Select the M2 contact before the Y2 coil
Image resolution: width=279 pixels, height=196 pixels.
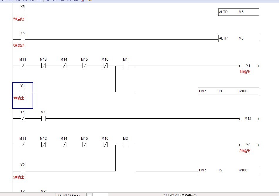[x=125, y=145]
